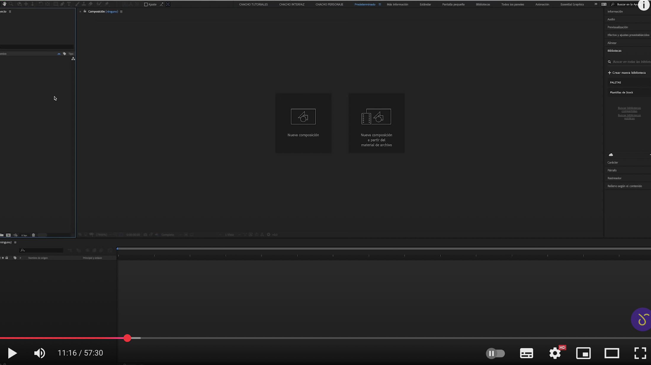Image resolution: width=651 pixels, height=365 pixels.
Task: Click the video progress bar scrubber
Action: pyautogui.click(x=127, y=338)
